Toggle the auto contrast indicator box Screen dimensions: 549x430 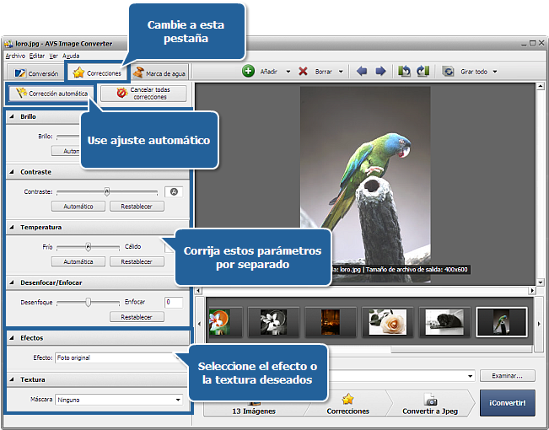click(174, 191)
